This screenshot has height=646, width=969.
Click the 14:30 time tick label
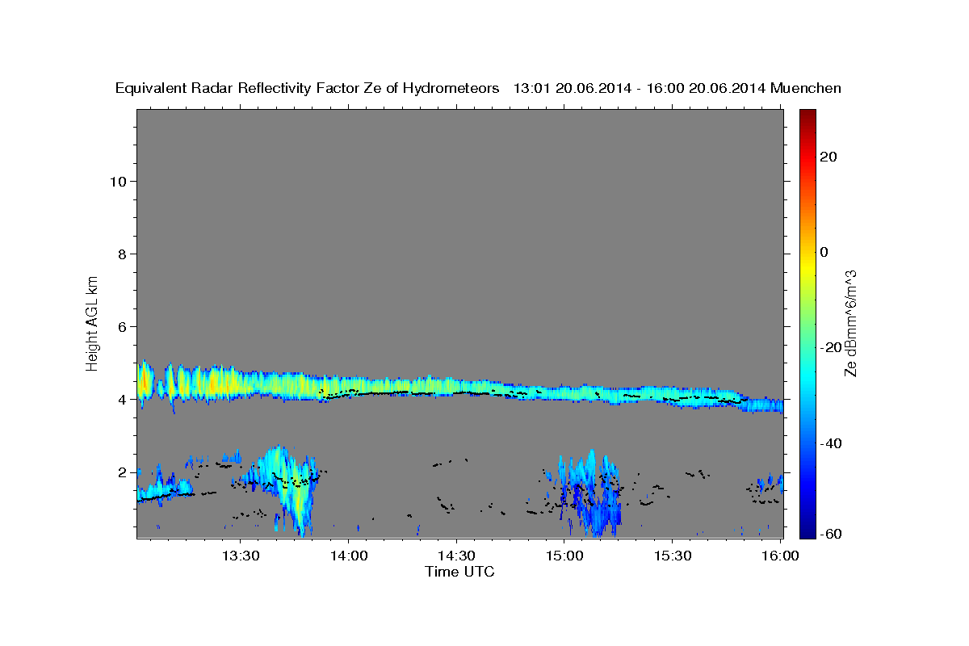tap(456, 556)
